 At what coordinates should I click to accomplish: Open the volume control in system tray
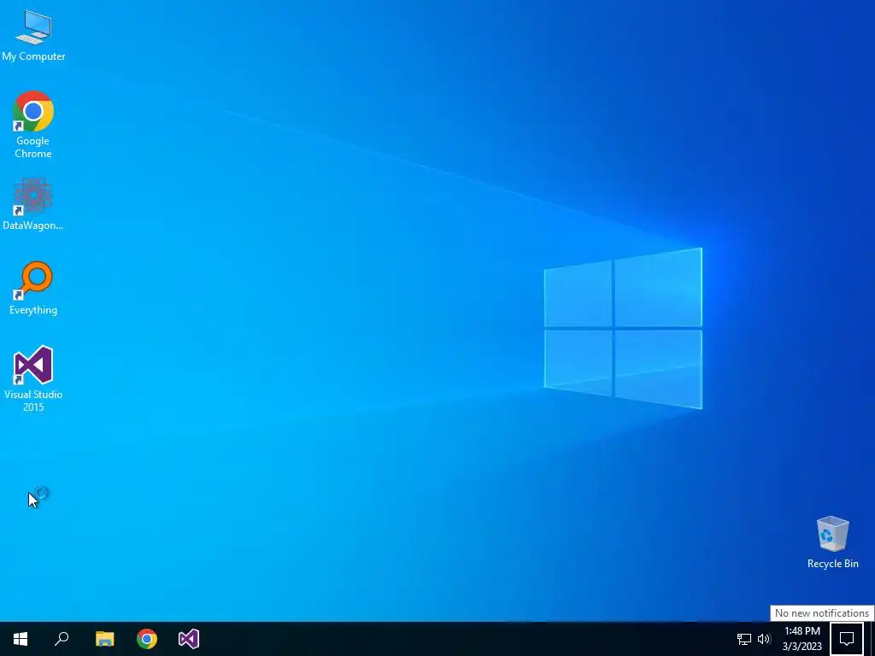pyautogui.click(x=764, y=639)
